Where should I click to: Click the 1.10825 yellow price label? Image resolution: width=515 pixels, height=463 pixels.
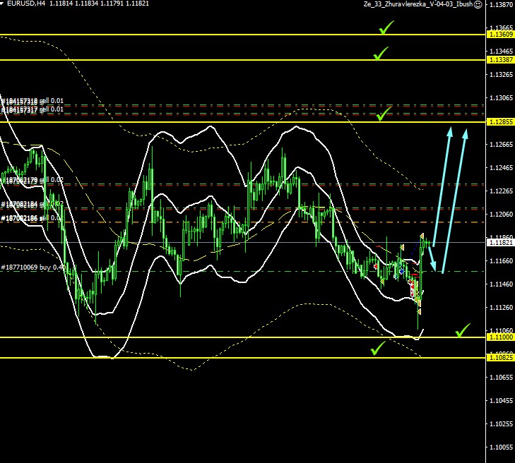pos(499,358)
